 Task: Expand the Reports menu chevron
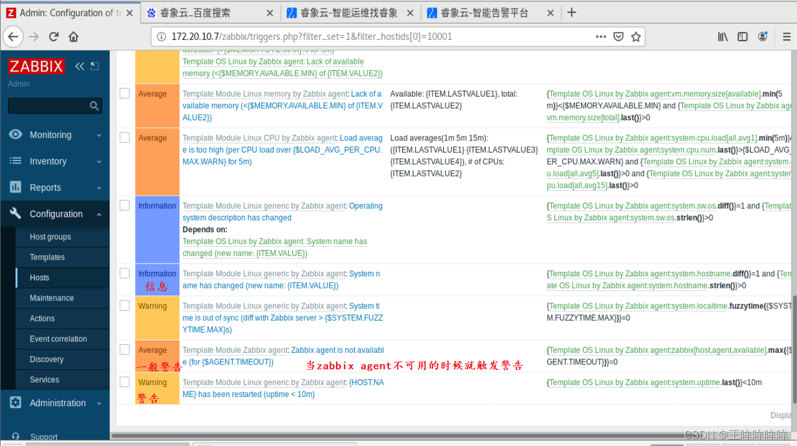tap(99, 188)
